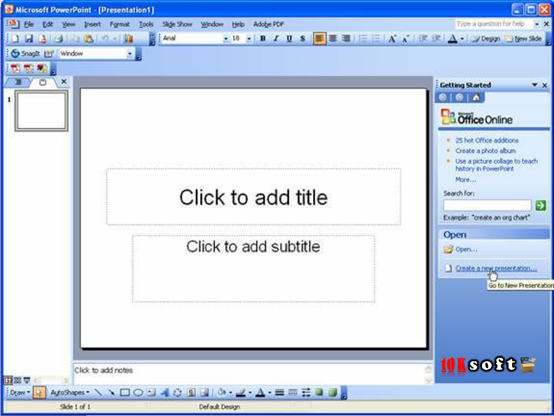This screenshot has width=554, height=416.
Task: Apply text Shadow (S) formatting
Action: (x=303, y=38)
